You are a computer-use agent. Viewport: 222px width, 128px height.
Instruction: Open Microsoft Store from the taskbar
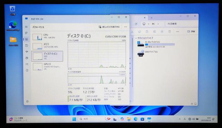142,119
